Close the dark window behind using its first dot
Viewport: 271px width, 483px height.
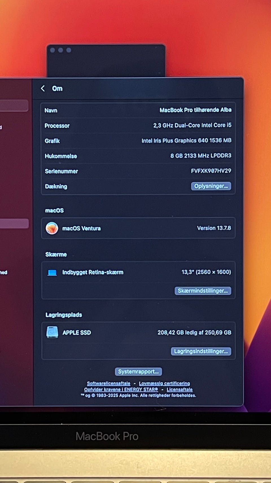pyautogui.click(x=52, y=50)
